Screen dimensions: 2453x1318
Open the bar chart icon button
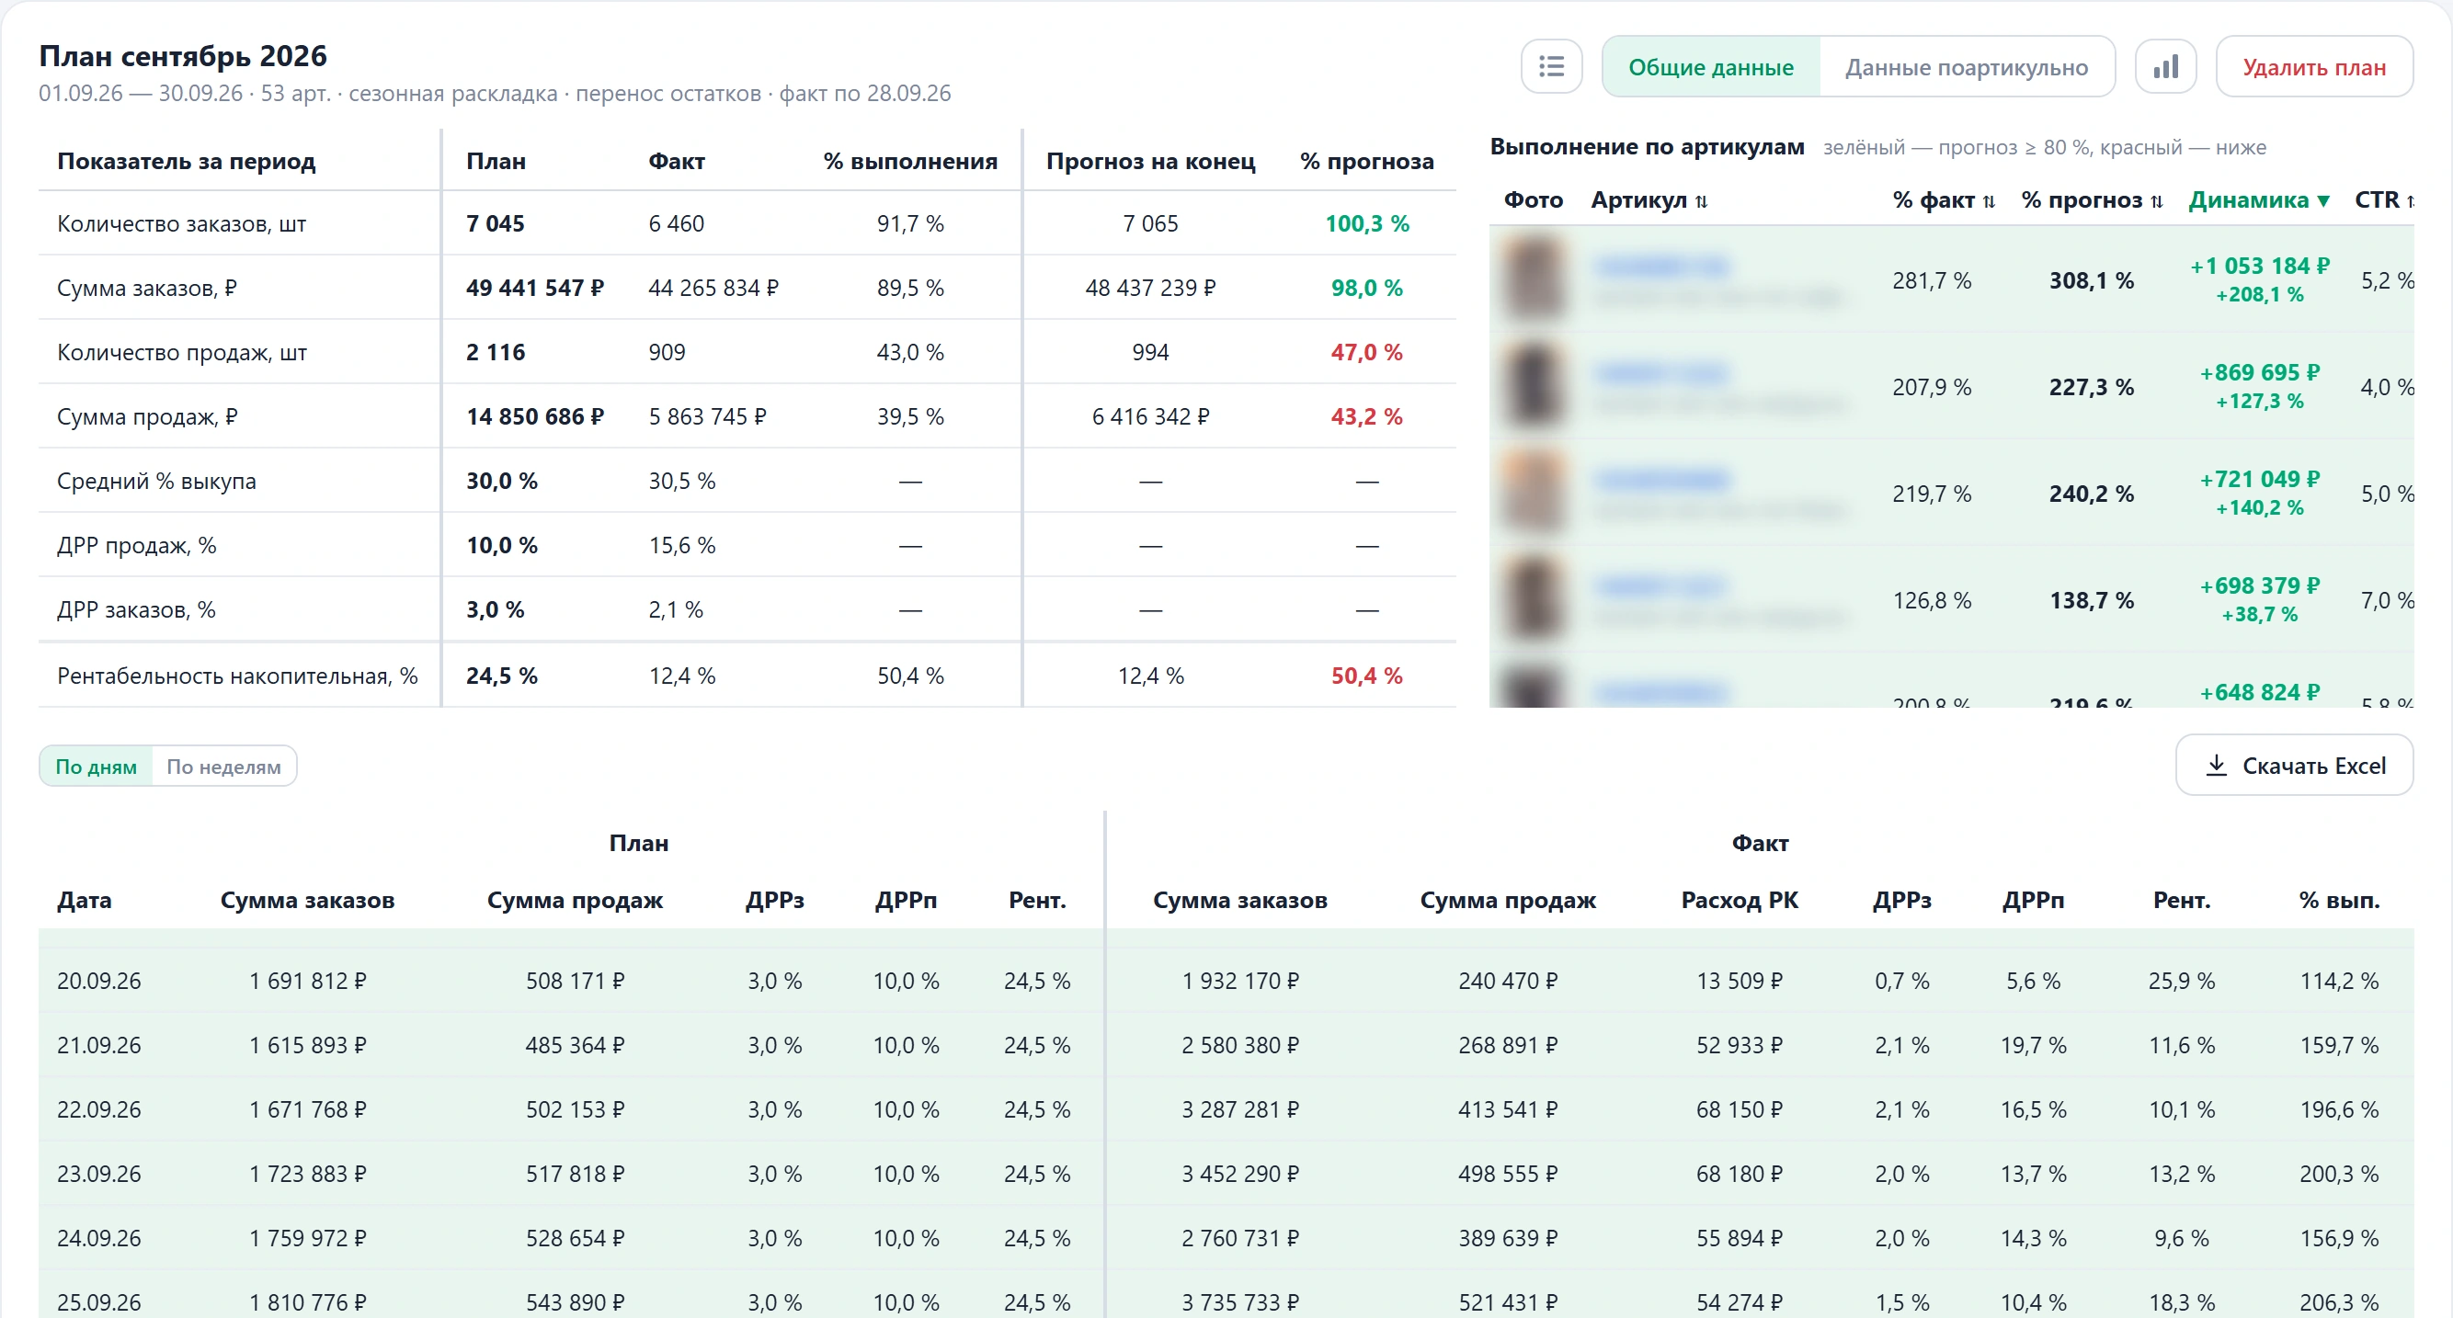click(2165, 66)
